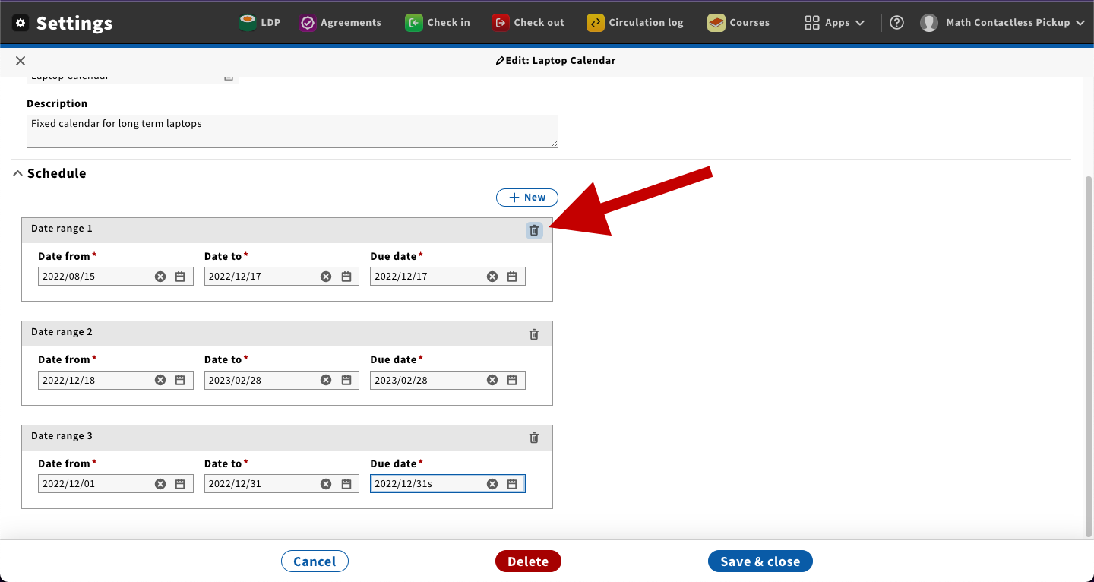Viewport: 1094px width, 582px height.
Task: Open calendar picker for Date range 3 Date from
Action: (180, 484)
